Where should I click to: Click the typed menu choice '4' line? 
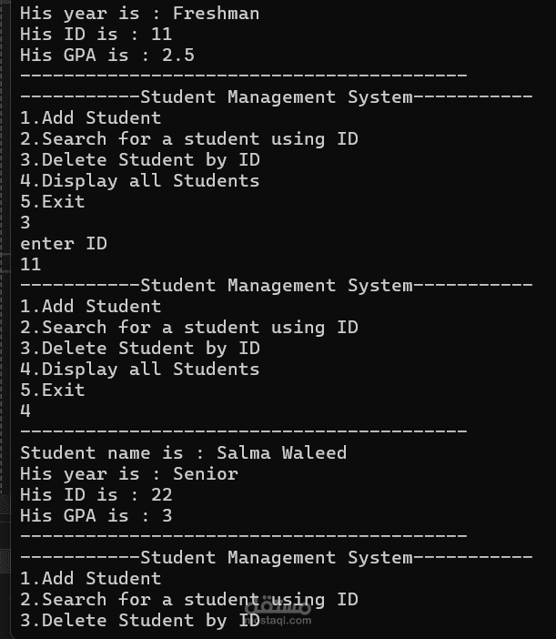click(x=25, y=411)
